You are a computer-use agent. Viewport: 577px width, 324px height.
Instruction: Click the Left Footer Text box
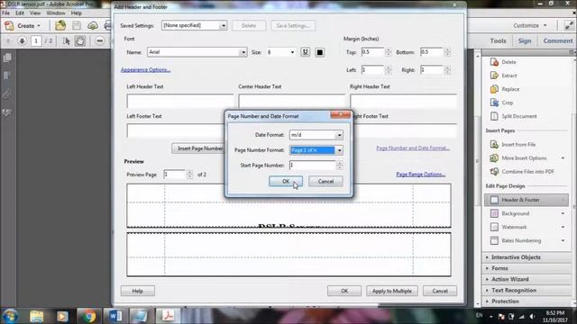click(x=176, y=130)
